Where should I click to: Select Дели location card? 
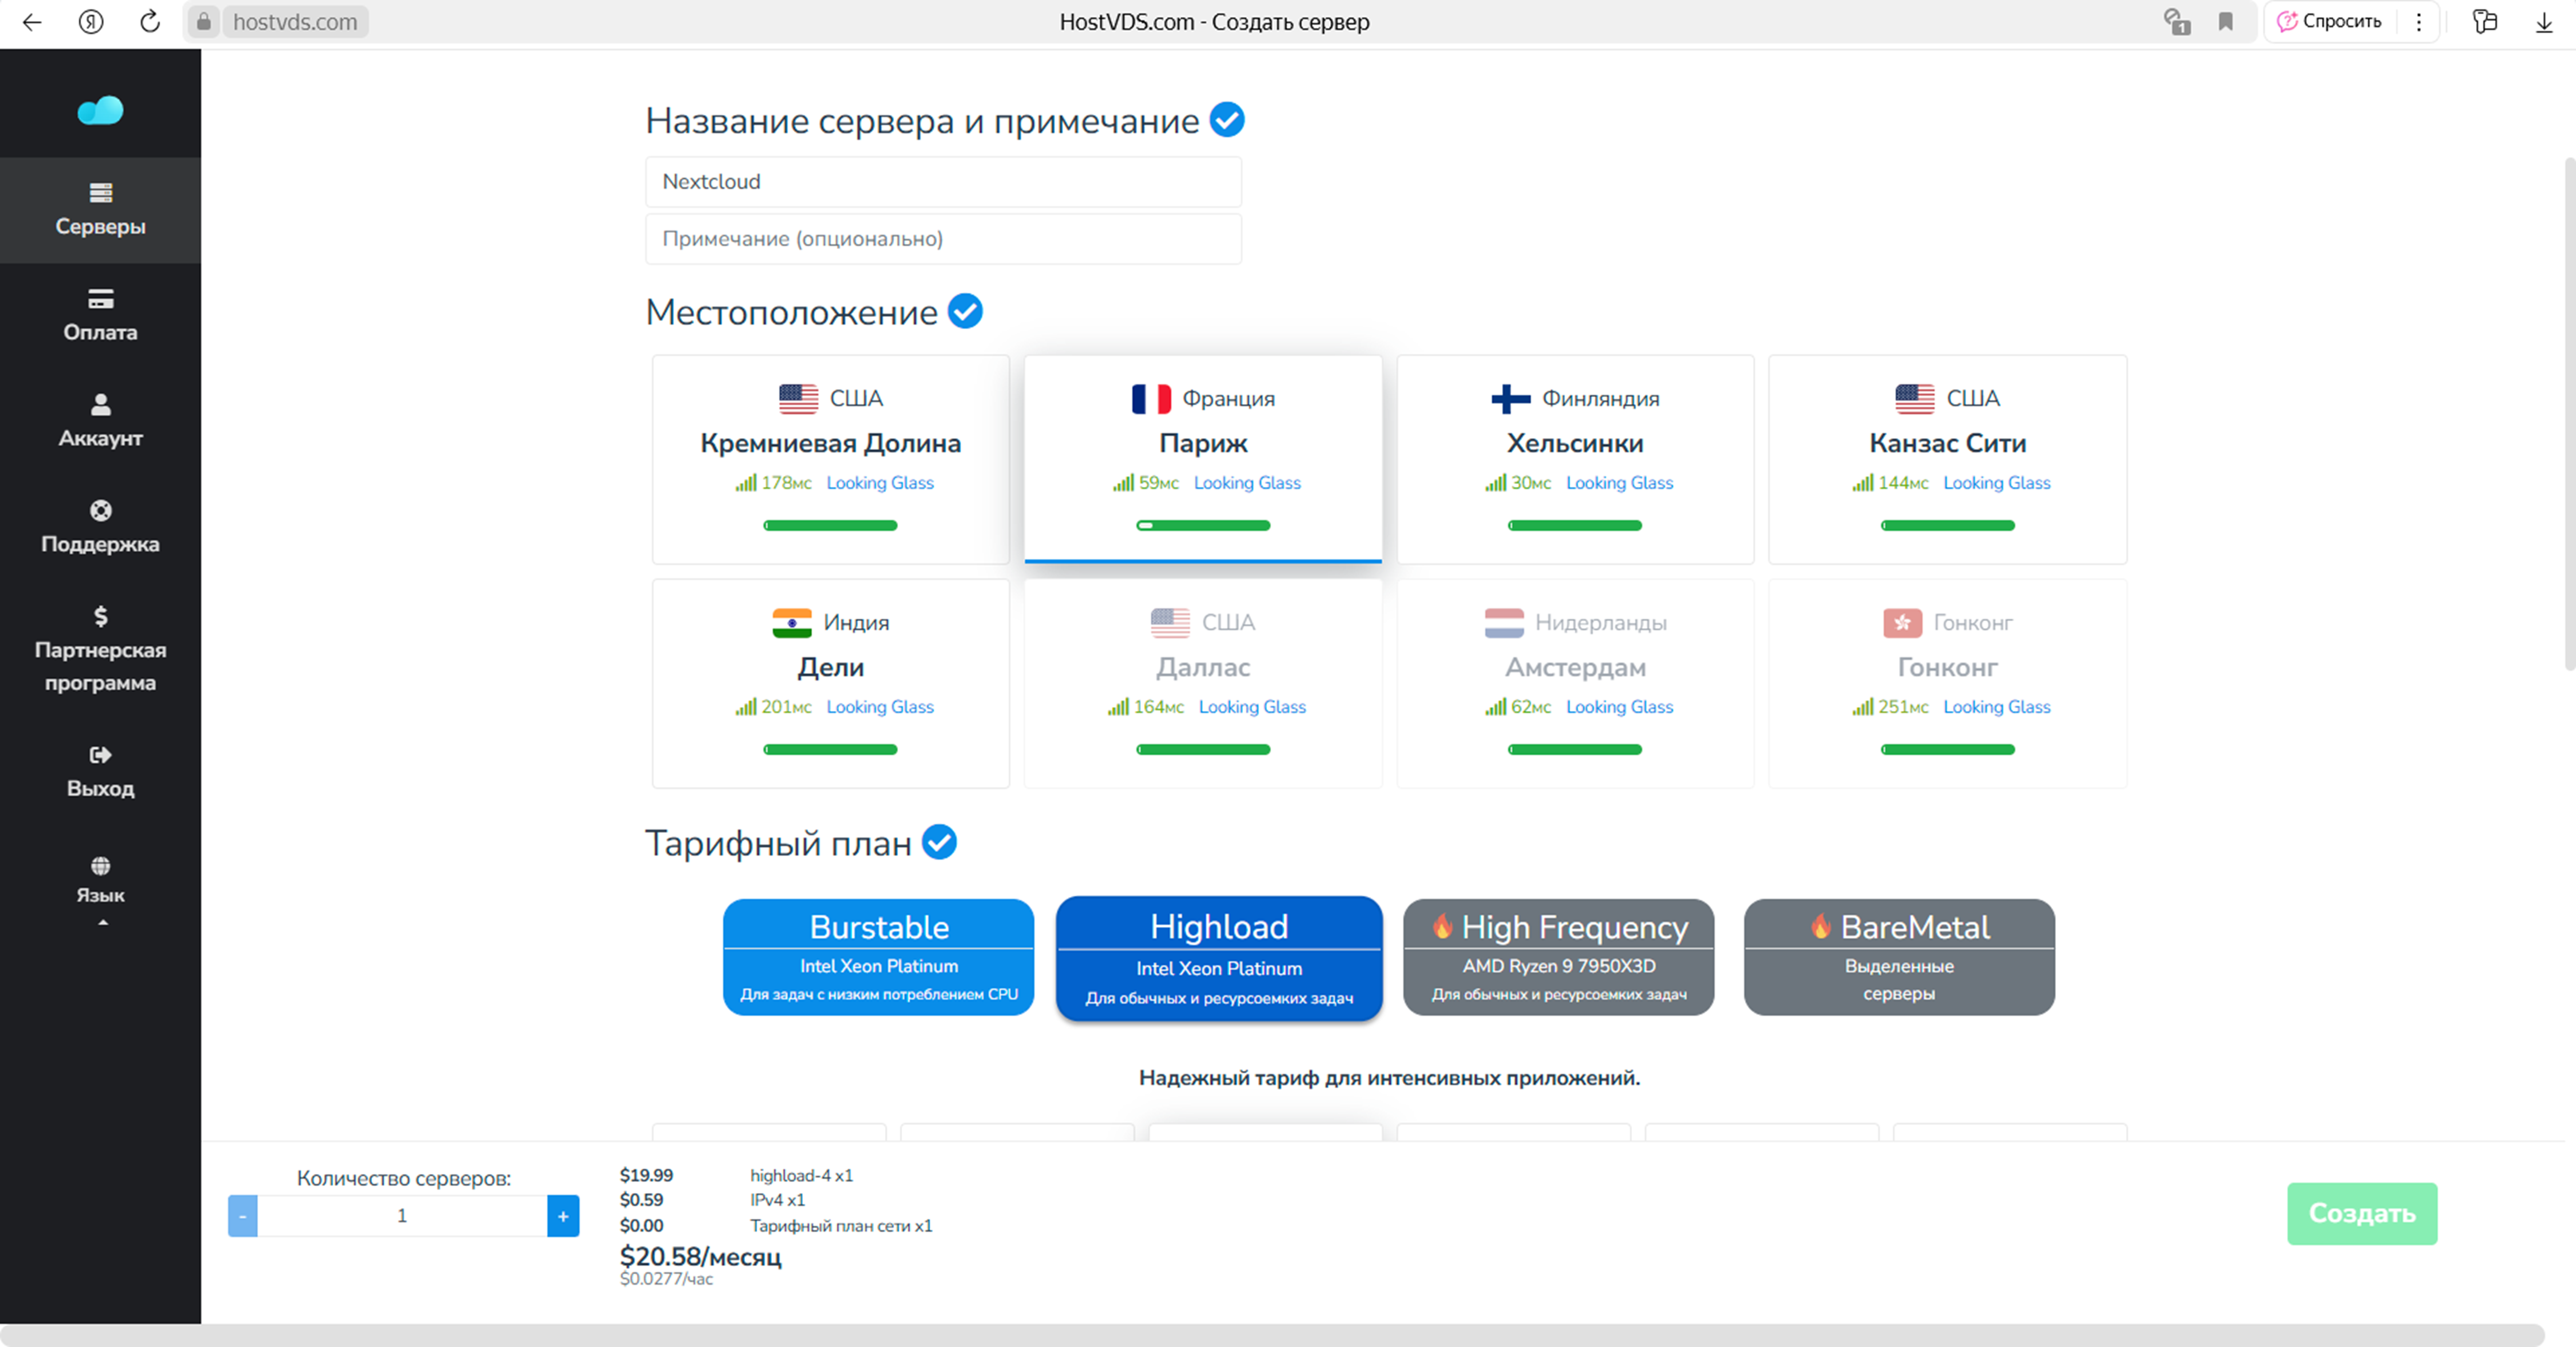pos(830,683)
